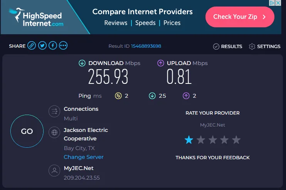Click the Results checkmark icon

click(x=216, y=47)
